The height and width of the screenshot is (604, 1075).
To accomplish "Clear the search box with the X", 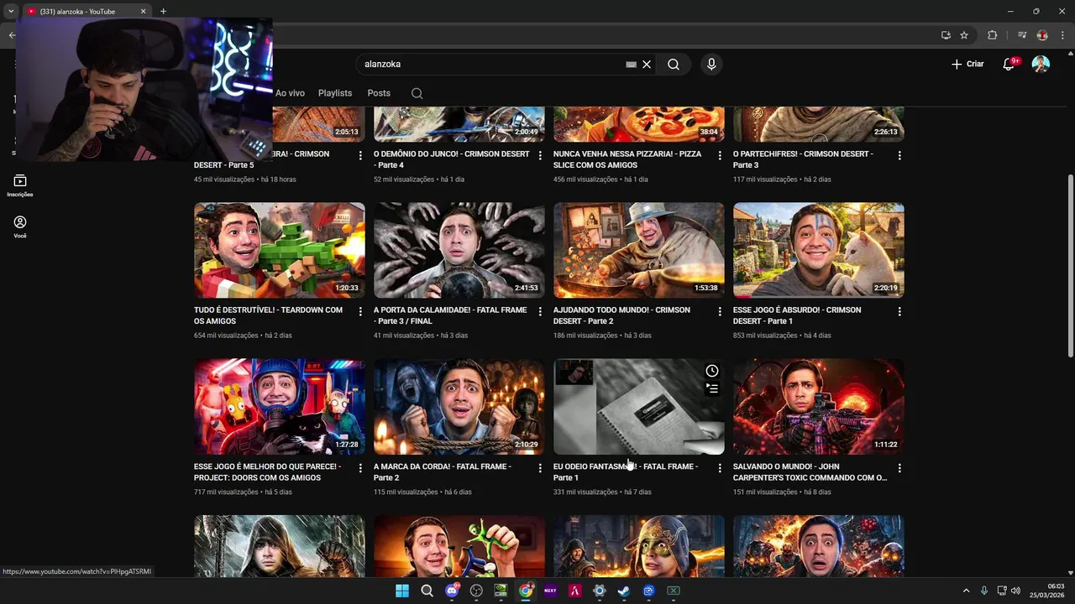I will [647, 65].
